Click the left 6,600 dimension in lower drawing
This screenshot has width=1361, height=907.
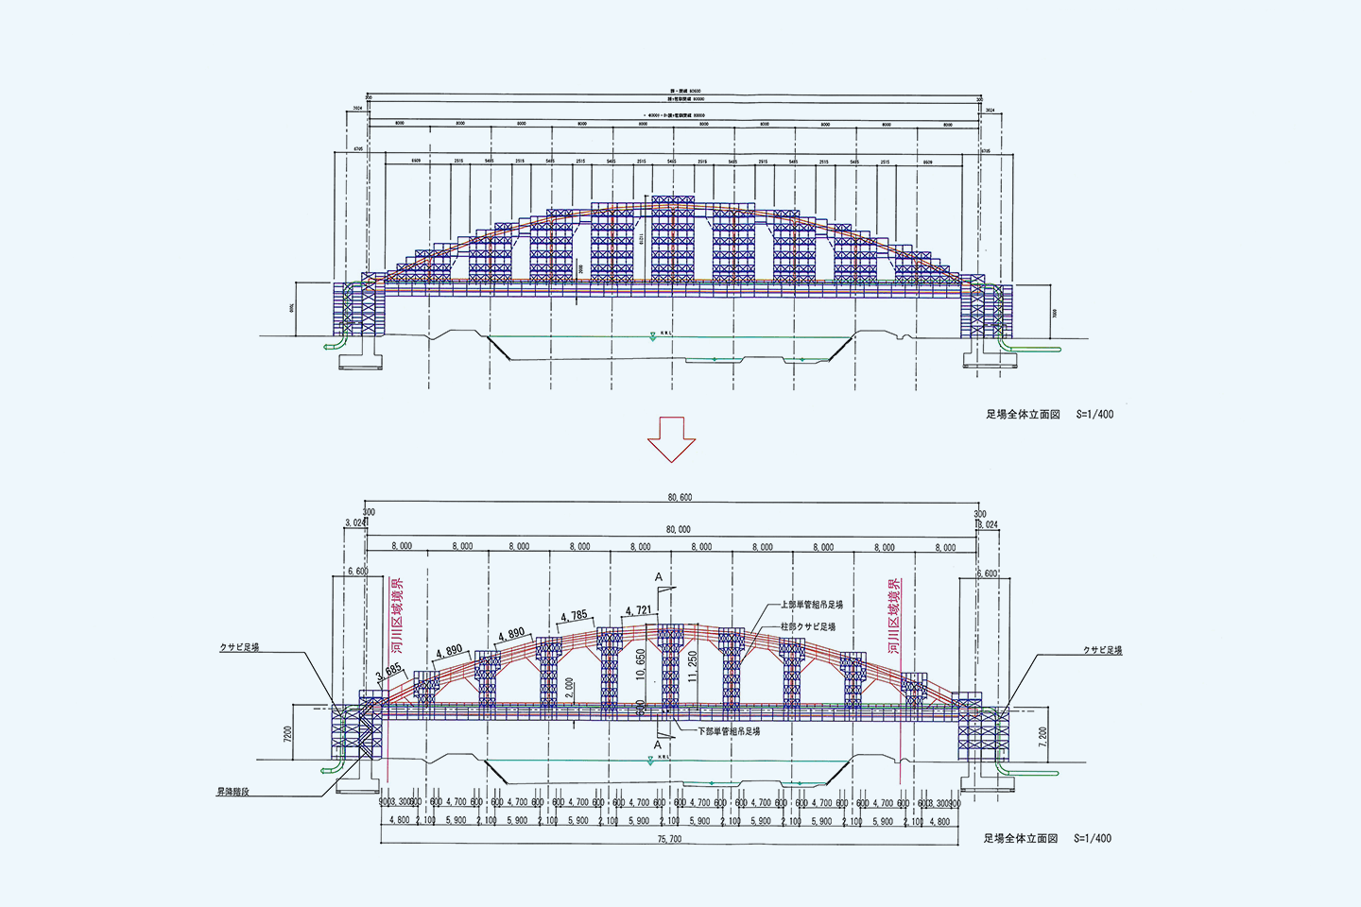click(x=357, y=572)
